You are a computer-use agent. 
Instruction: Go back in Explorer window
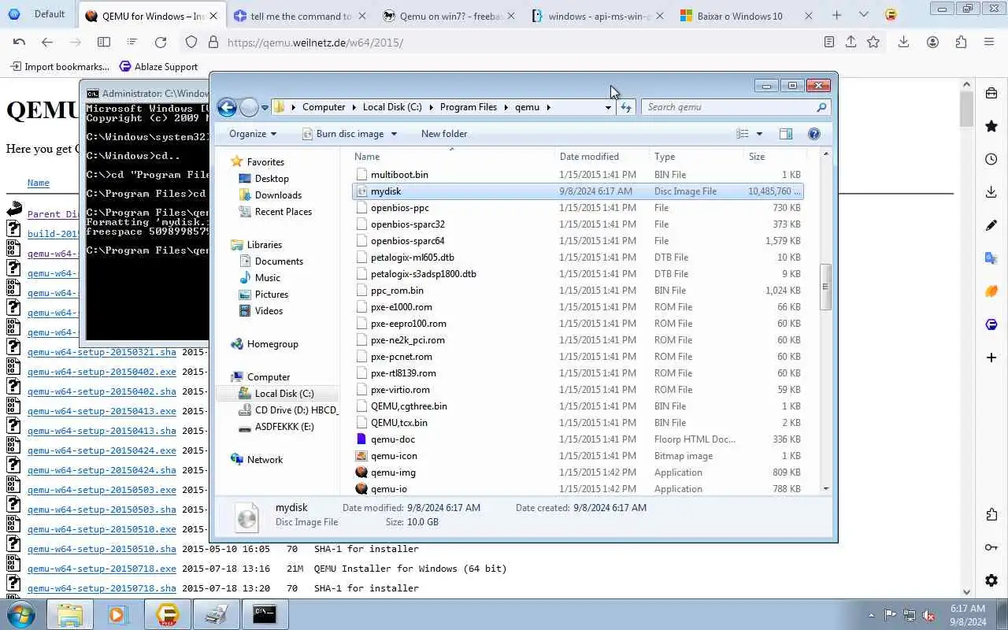pos(227,107)
